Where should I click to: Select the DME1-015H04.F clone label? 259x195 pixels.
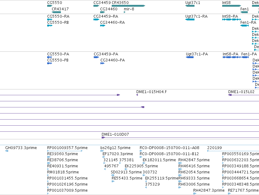[152, 92]
